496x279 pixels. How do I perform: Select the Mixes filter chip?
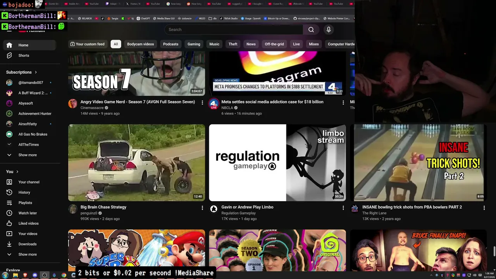coord(314,44)
